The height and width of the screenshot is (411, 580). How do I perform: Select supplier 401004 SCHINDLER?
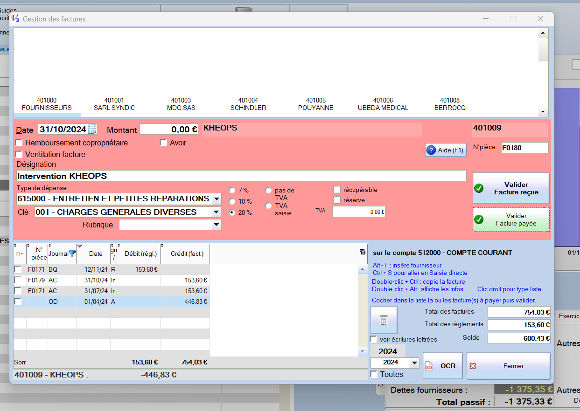pyautogui.click(x=248, y=104)
